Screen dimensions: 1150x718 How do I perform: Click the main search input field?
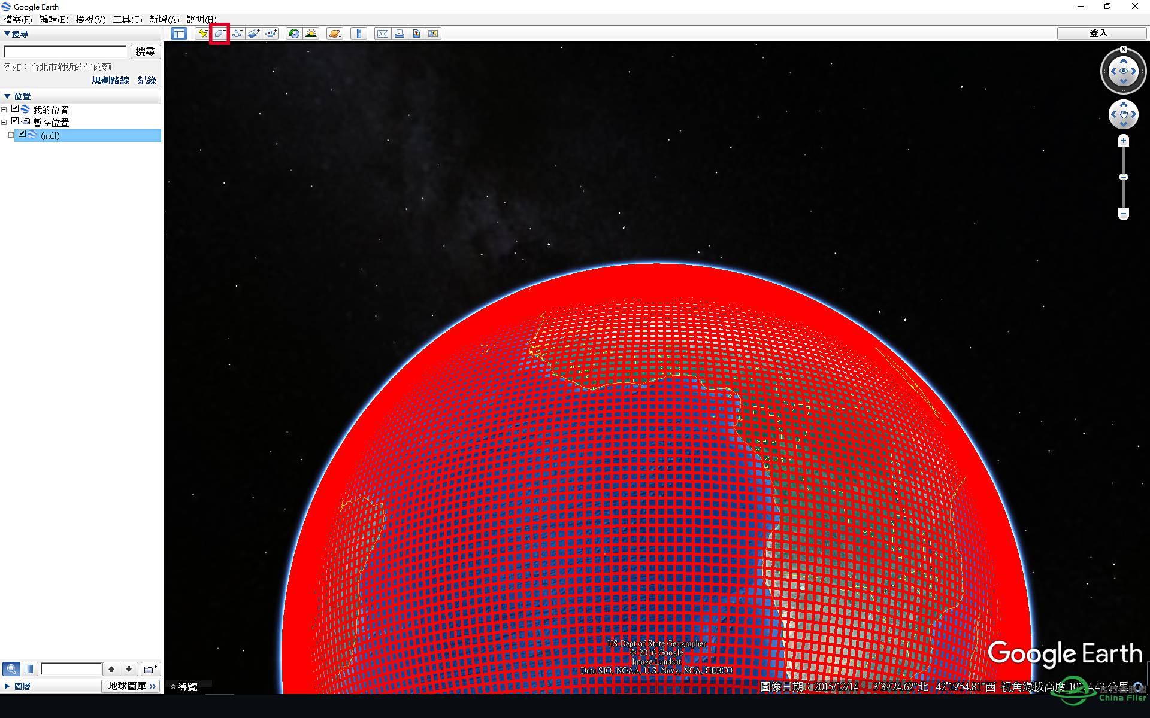click(65, 52)
